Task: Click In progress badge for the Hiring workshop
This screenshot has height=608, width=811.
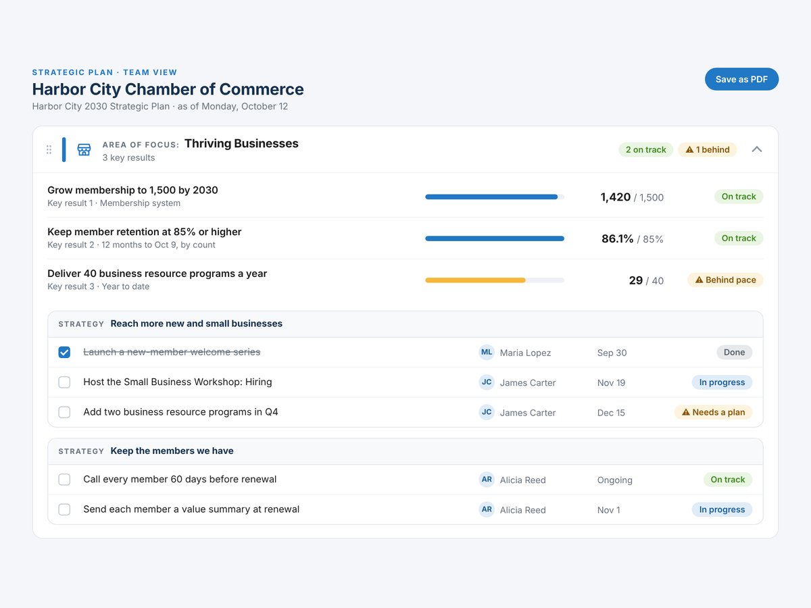Action: click(x=722, y=382)
